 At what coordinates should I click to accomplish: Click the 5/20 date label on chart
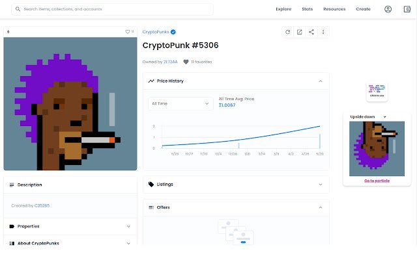click(x=320, y=154)
